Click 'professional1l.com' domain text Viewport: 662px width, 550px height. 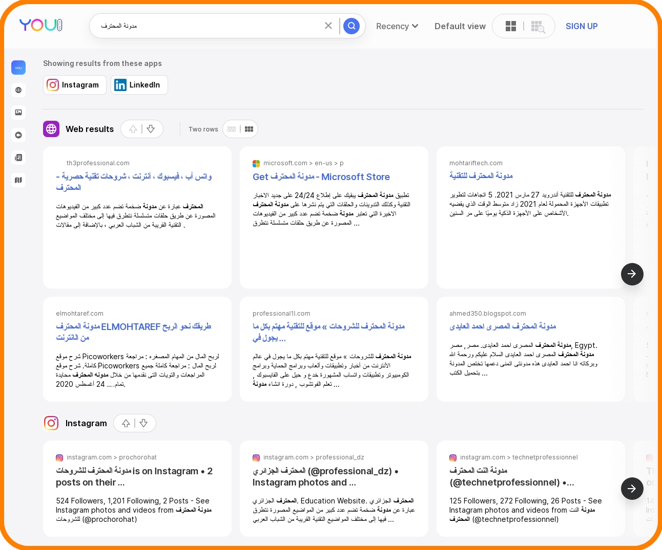[281, 314]
